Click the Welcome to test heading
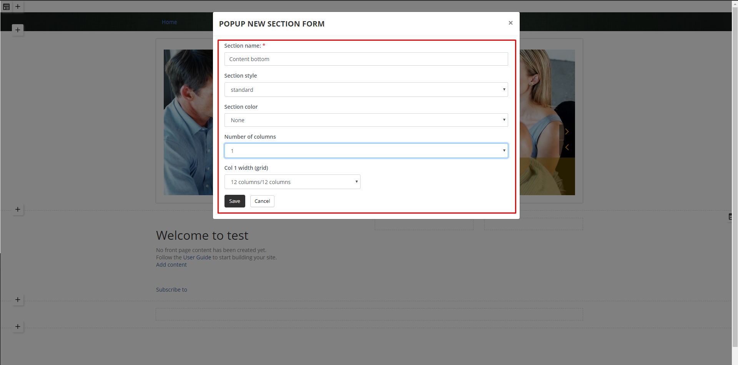This screenshot has width=738, height=365. click(202, 235)
